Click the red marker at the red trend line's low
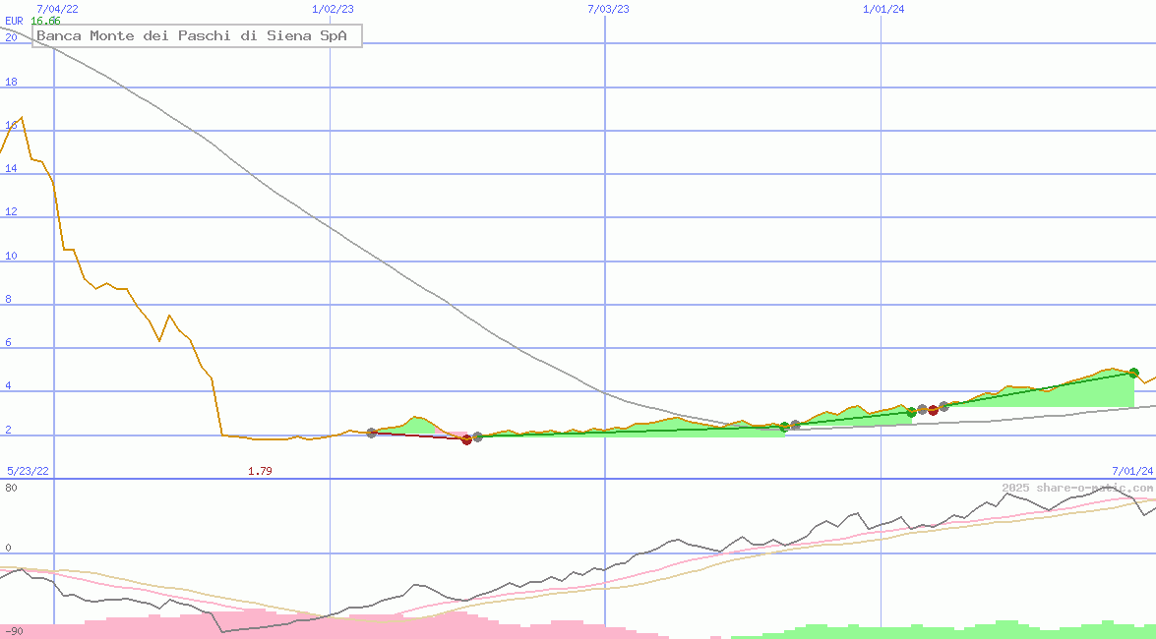 466,440
